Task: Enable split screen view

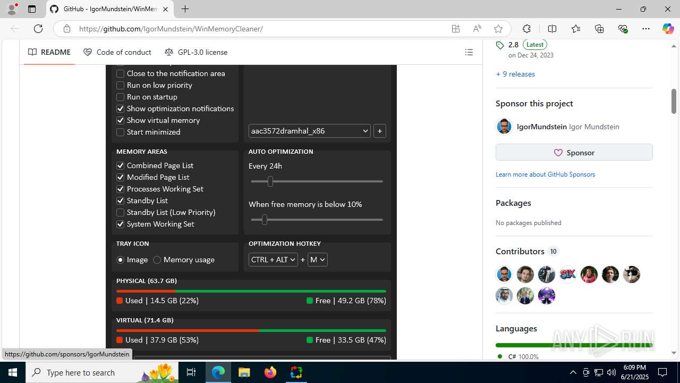Action: coord(552,29)
